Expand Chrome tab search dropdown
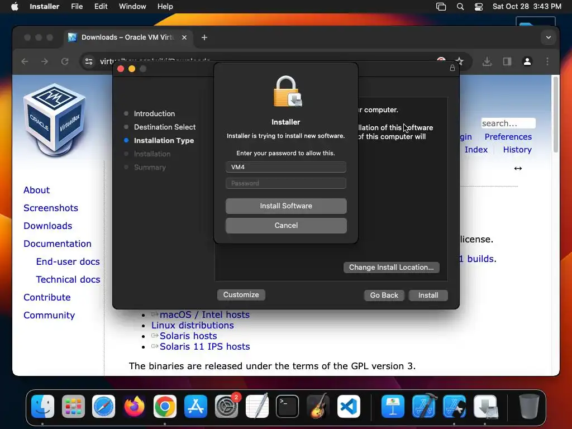Screen dimensions: 572x429 pos(549,37)
